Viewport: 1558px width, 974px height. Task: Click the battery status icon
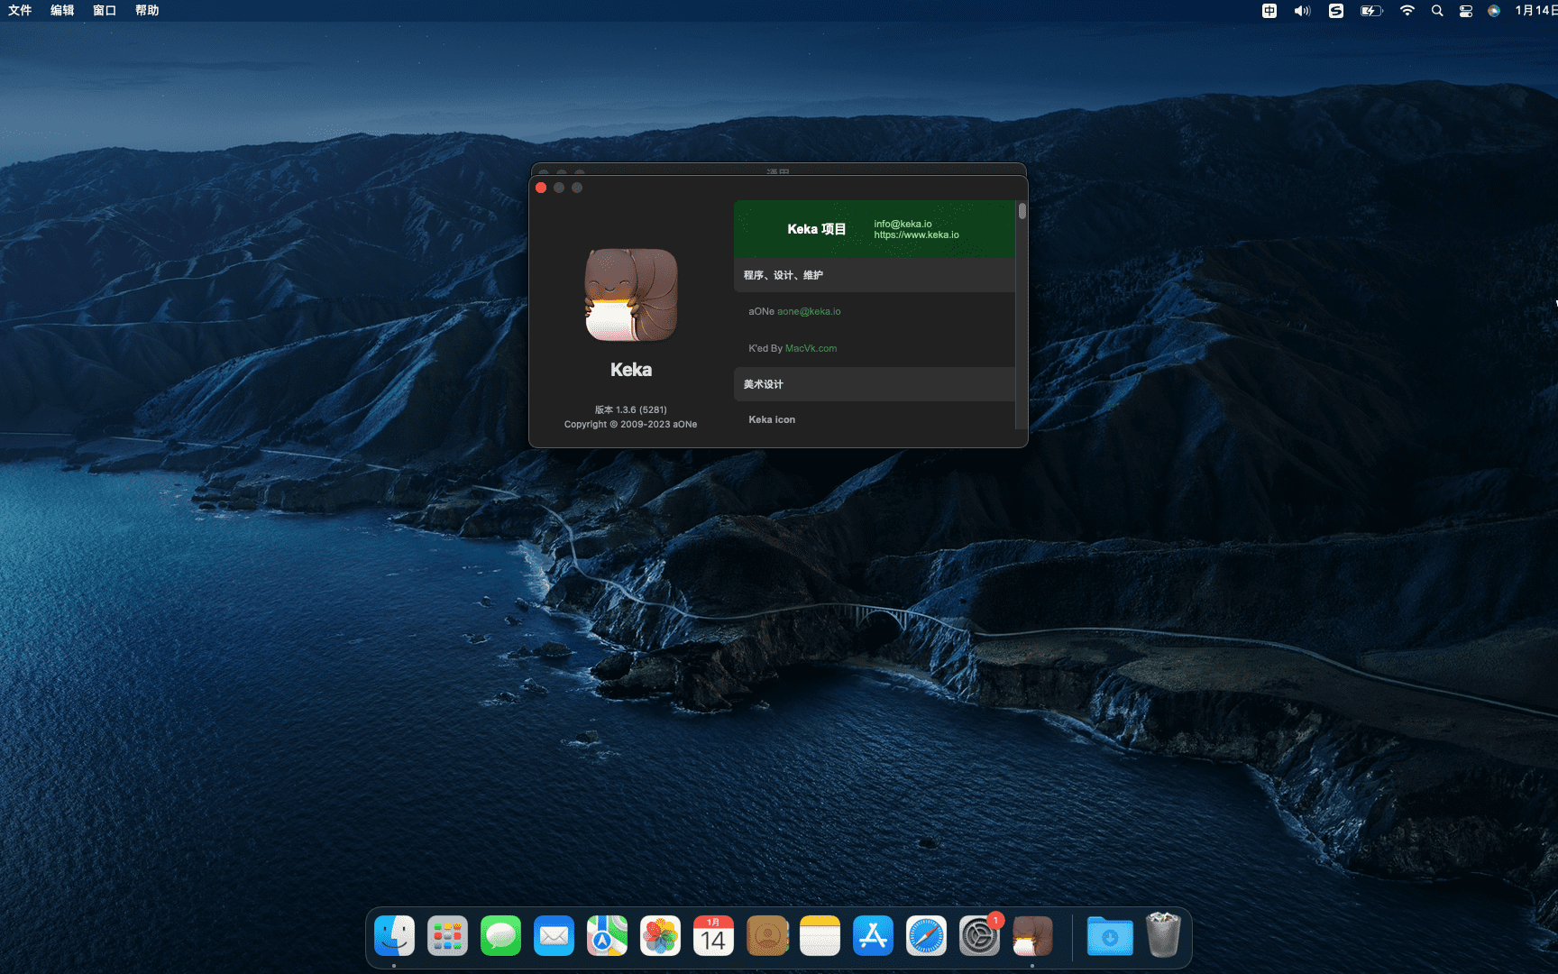[1371, 11]
